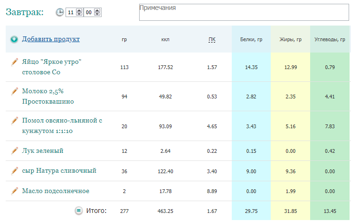Select total carbs 13.45
Screen dimensions: 351x221
330,211
